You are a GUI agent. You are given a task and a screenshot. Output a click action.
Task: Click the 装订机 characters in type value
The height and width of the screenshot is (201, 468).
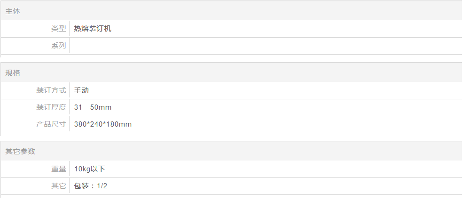tap(100, 29)
